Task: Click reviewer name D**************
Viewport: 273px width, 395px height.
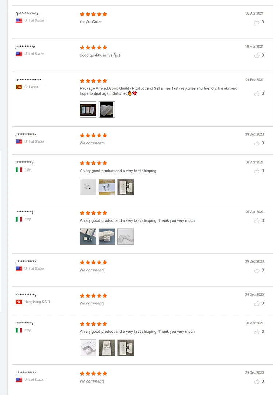Action: pos(28,80)
